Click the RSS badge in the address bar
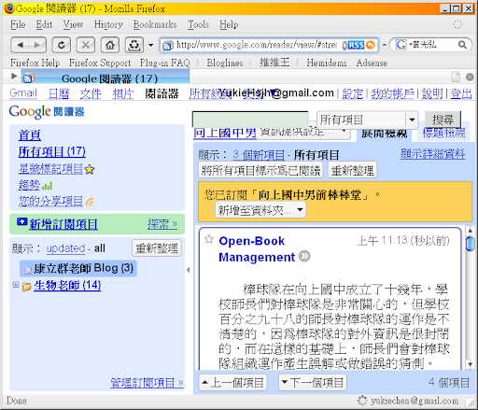Image resolution: width=478 pixels, height=410 pixels. (356, 45)
